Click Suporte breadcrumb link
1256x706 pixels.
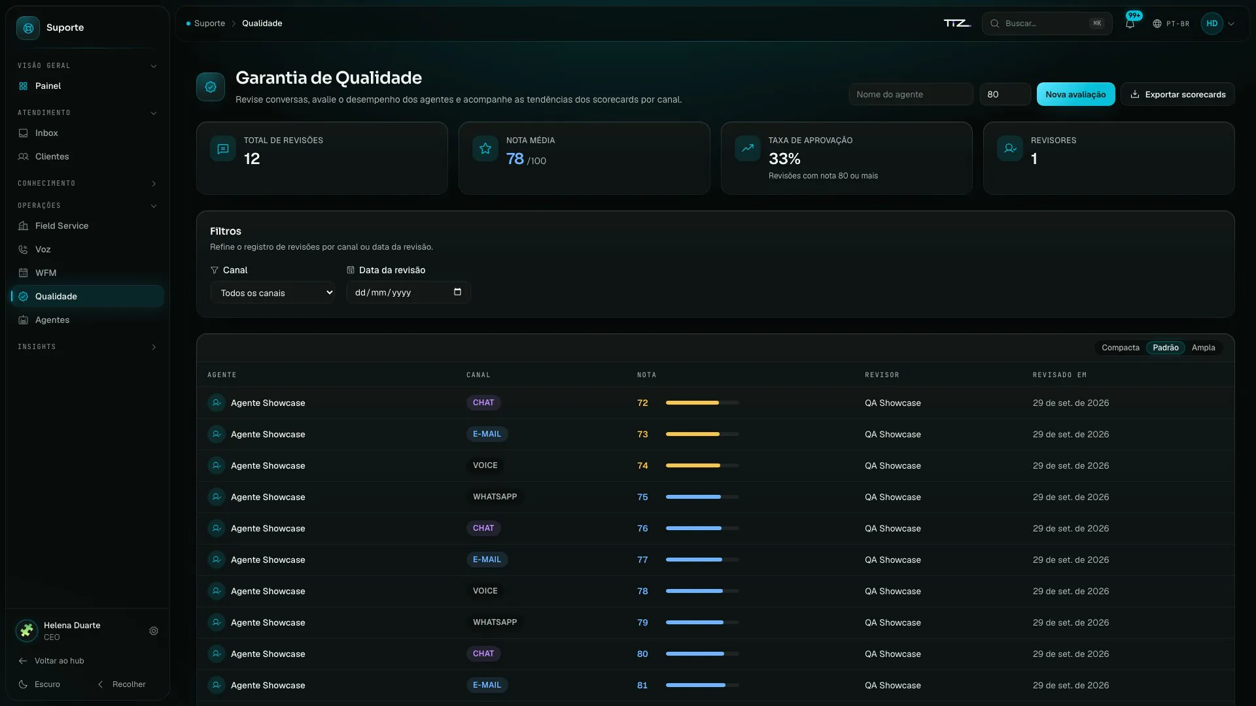tap(209, 24)
